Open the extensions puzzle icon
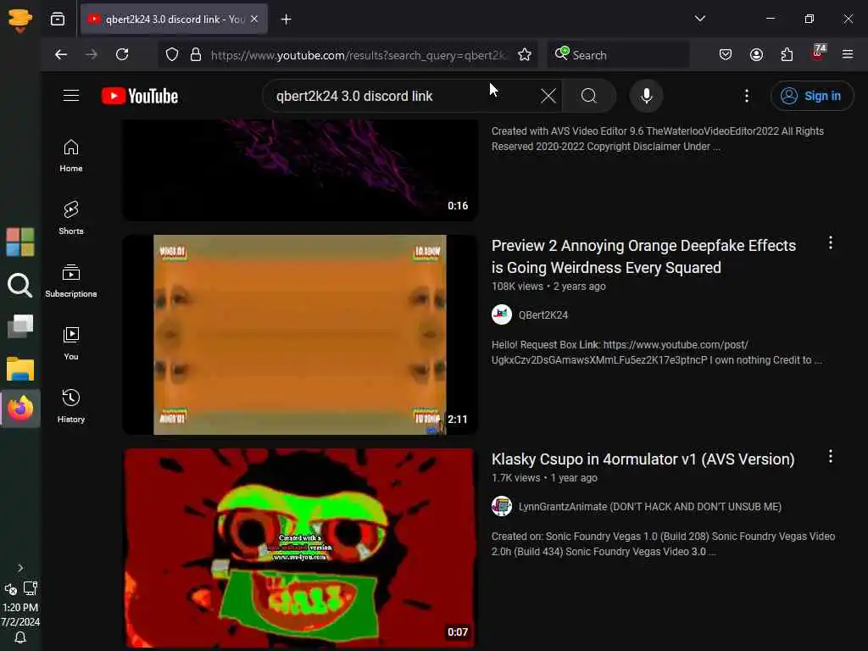The width and height of the screenshot is (868, 651). (x=787, y=55)
